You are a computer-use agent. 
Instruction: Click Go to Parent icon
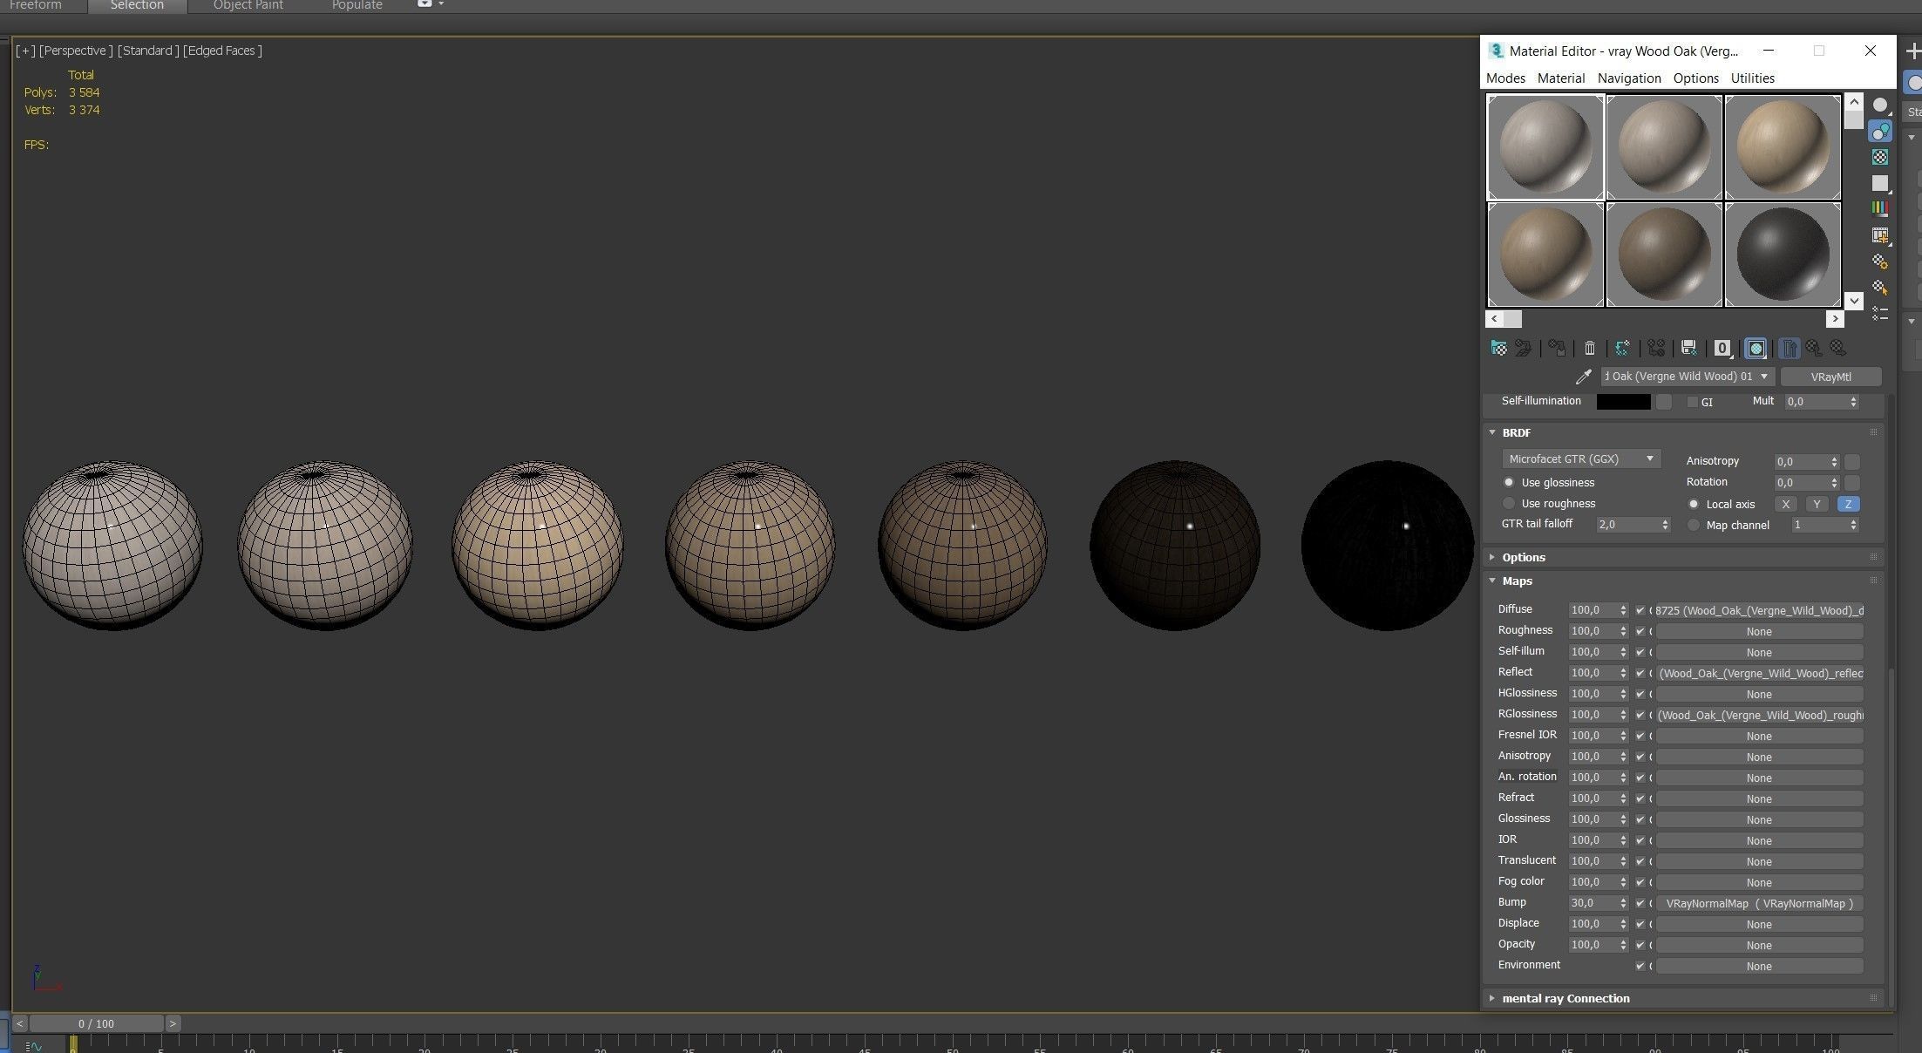point(1814,349)
